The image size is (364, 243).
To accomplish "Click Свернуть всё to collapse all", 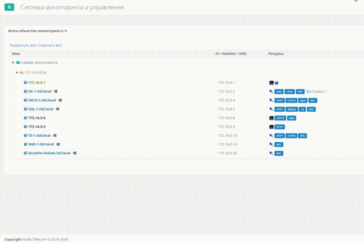I will [x=50, y=45].
